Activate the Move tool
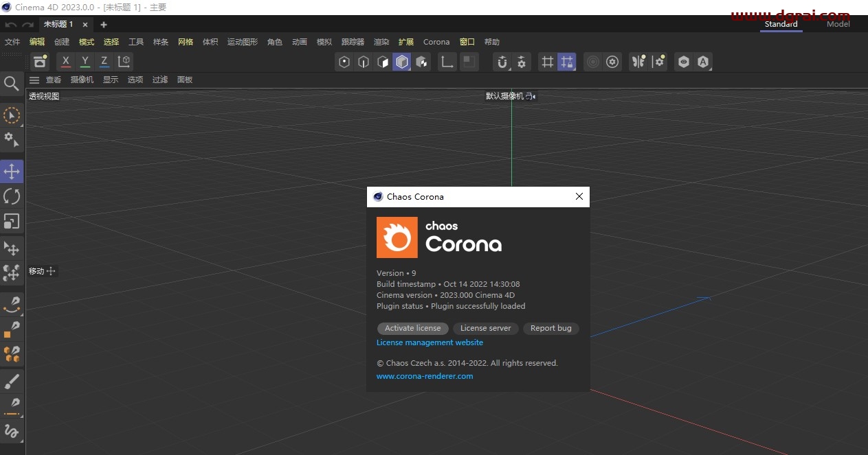Screen dimensions: 868x455 click(x=12, y=171)
